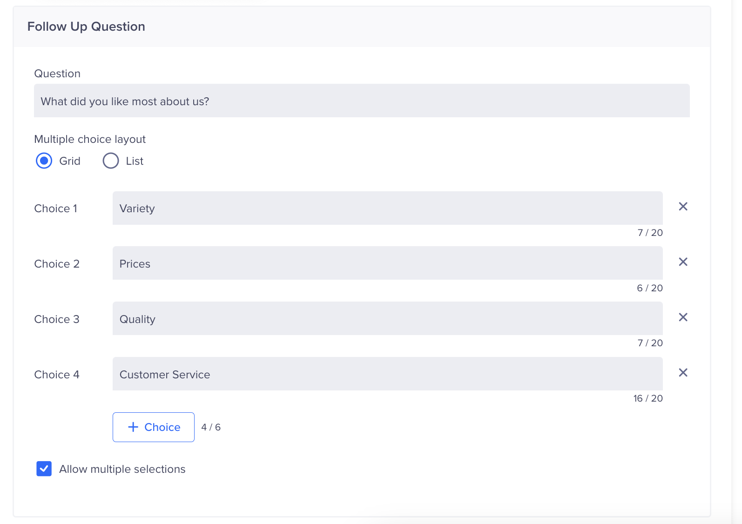Click the Grid label text
This screenshot has height=524, width=742.
[x=70, y=161]
